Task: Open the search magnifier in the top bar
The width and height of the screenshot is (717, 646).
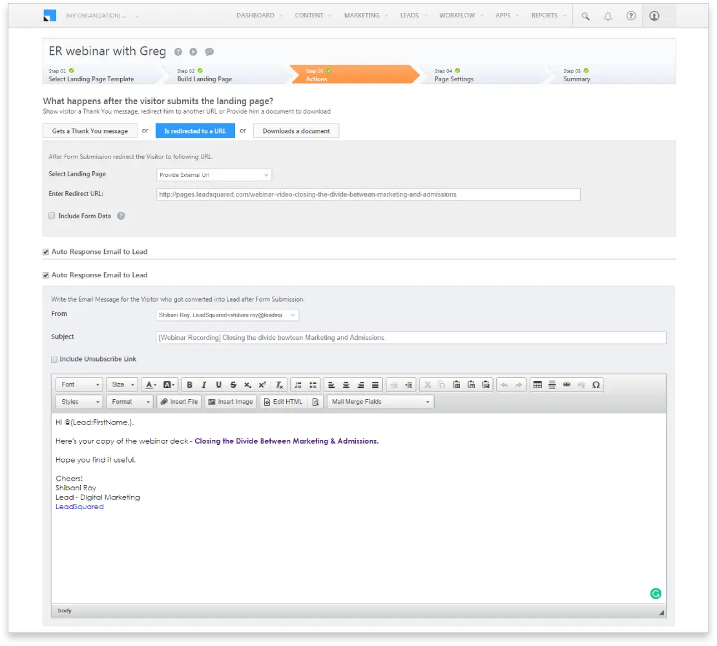Action: point(585,16)
